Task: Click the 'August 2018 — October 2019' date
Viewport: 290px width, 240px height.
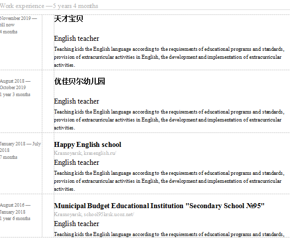Action: (x=15, y=84)
